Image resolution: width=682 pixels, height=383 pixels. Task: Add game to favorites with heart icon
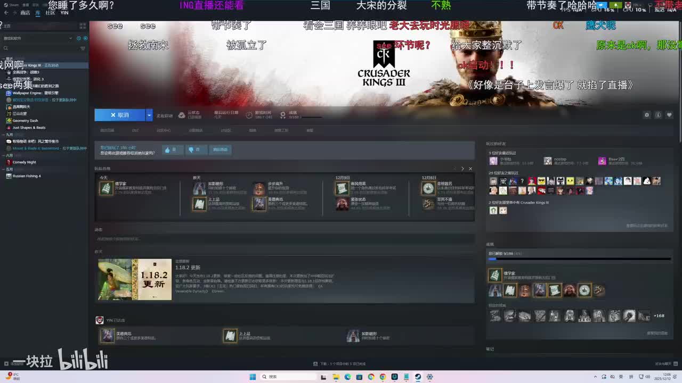669,115
